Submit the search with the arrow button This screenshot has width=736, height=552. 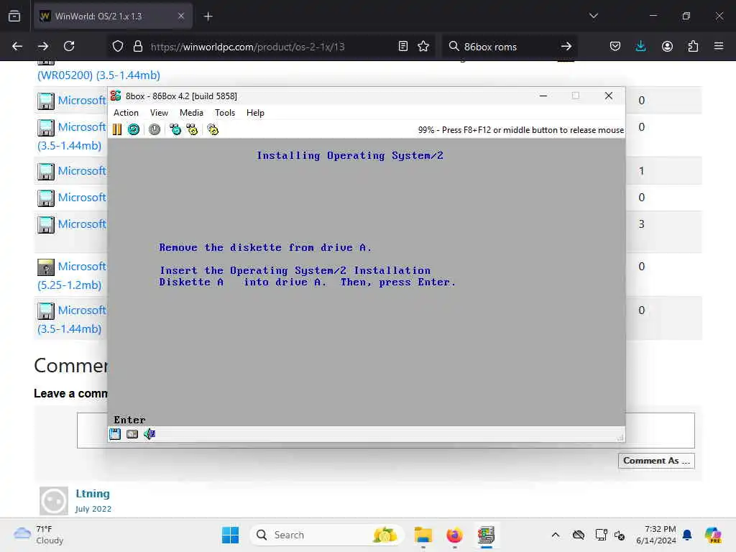point(566,47)
